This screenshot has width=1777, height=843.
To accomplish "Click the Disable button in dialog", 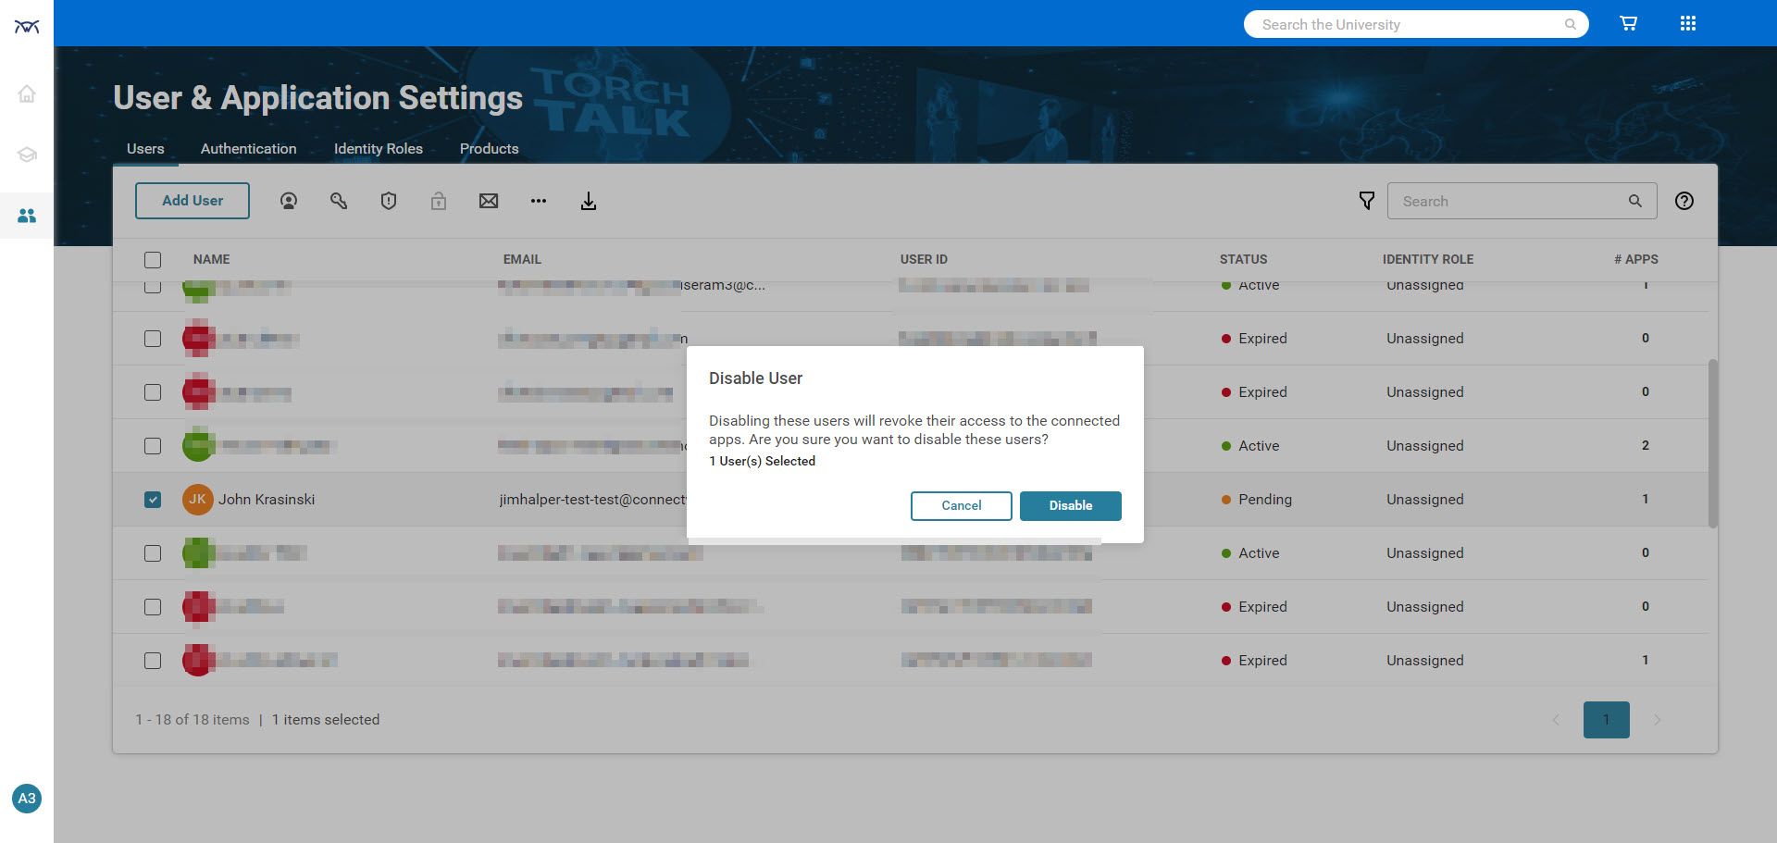I will tap(1070, 506).
